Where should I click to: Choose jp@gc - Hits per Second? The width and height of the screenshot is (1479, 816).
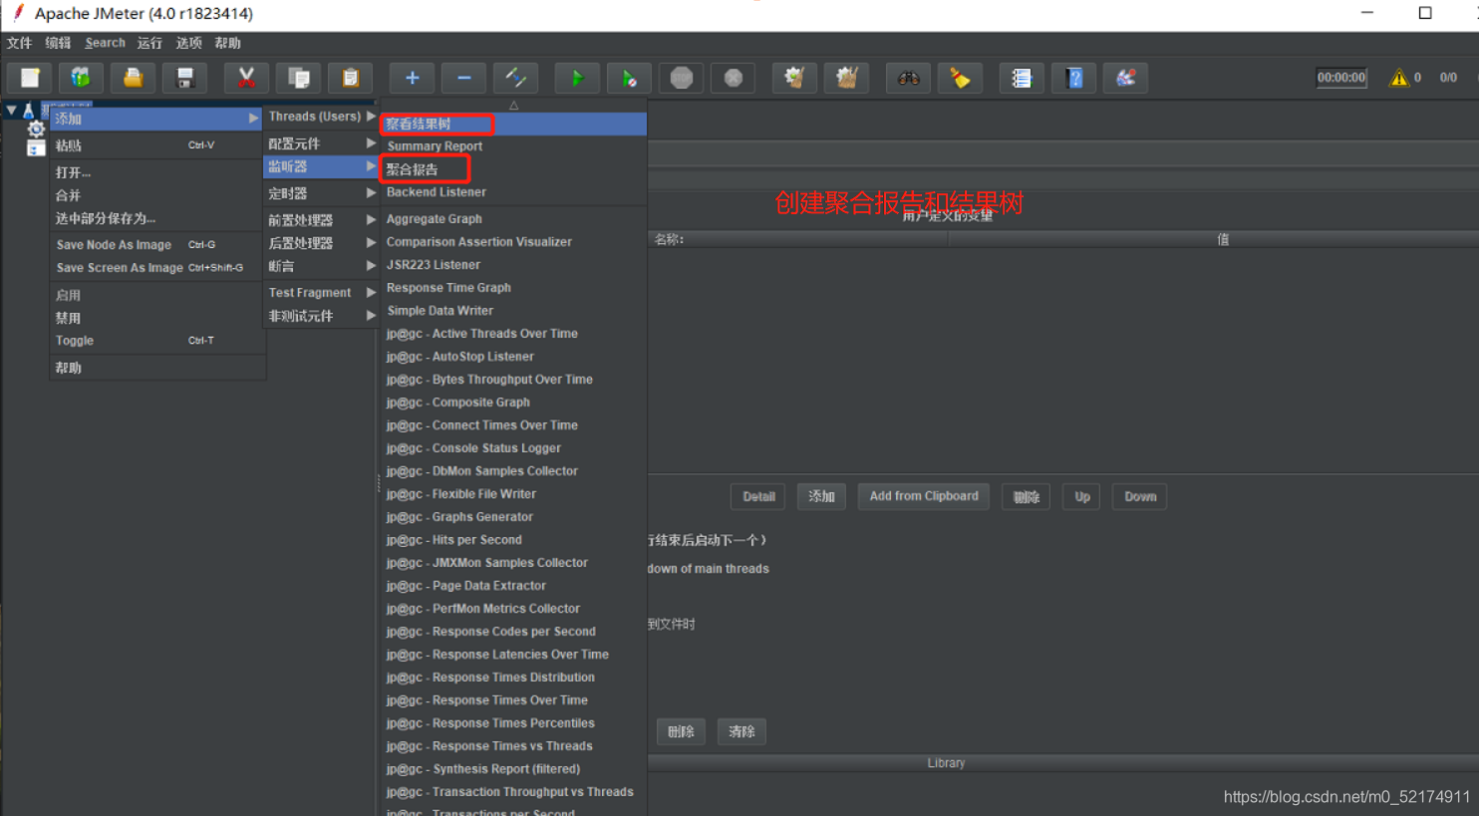point(513,540)
